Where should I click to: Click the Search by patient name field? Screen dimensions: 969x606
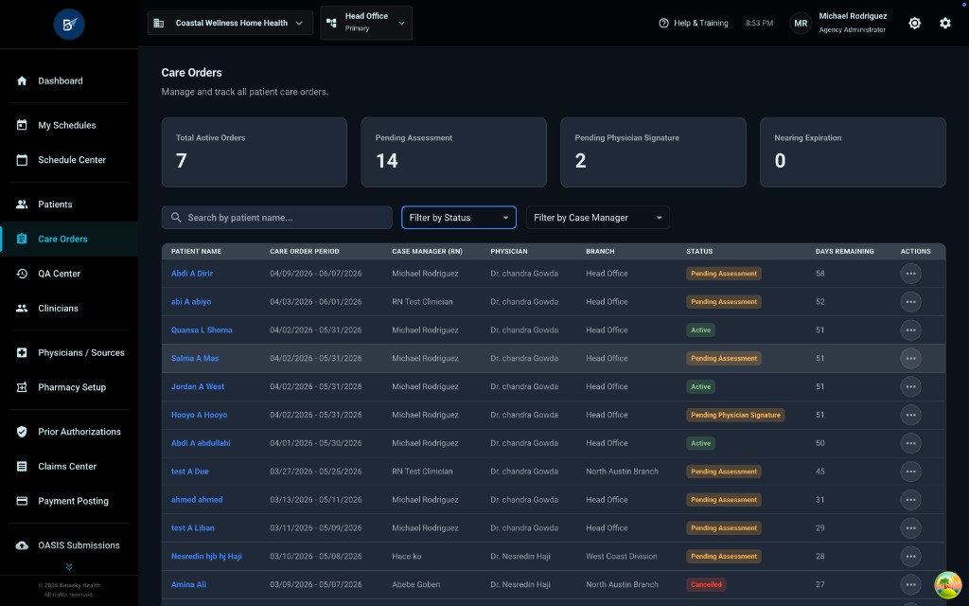(277, 217)
